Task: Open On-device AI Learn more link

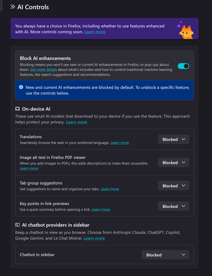Action: (76, 122)
